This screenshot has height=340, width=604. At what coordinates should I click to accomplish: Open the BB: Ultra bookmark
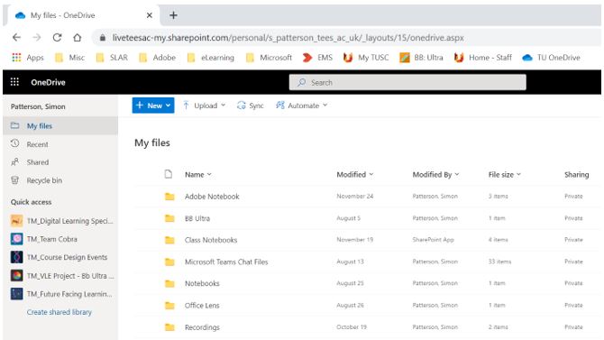tap(421, 58)
